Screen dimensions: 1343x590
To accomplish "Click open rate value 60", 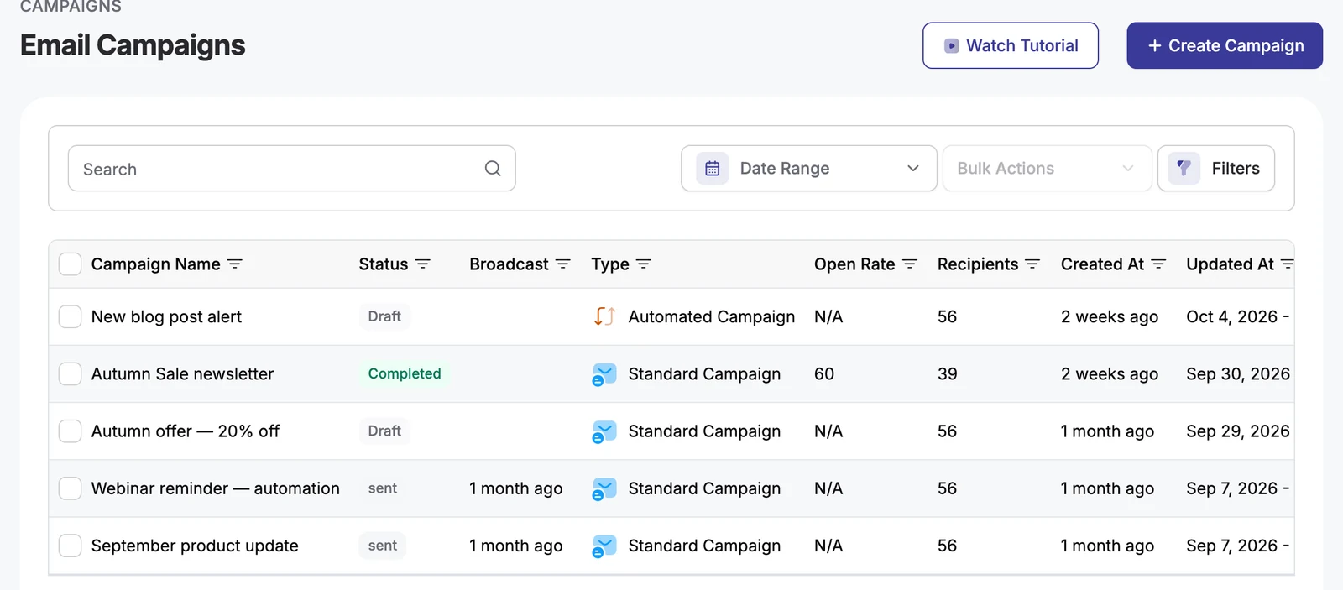I will (x=824, y=374).
